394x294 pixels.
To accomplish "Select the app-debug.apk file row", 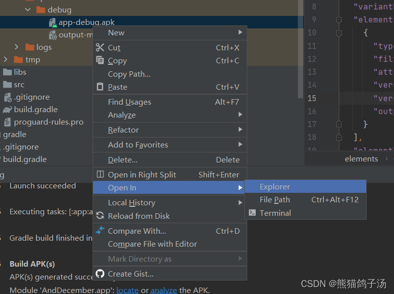I will click(x=152, y=22).
